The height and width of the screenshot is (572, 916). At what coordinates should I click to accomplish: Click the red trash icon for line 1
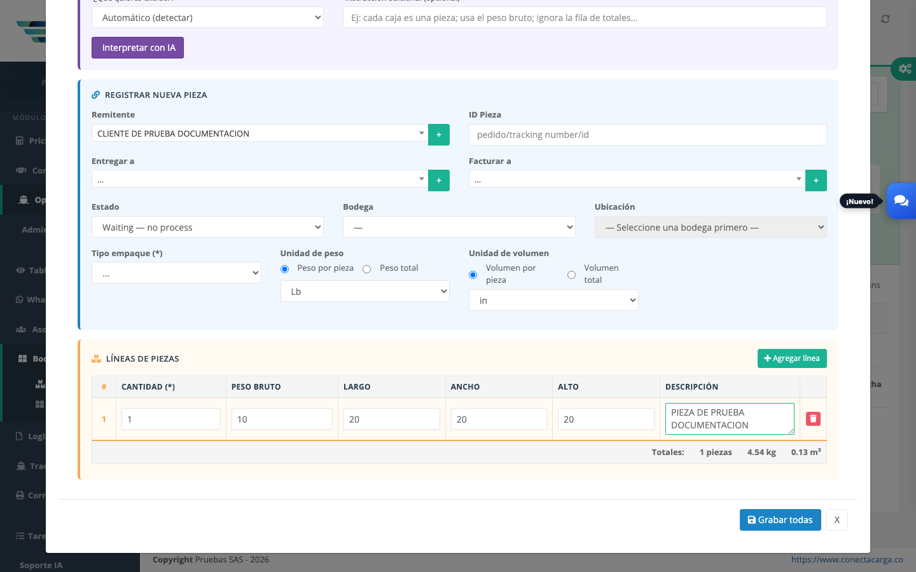(x=813, y=419)
